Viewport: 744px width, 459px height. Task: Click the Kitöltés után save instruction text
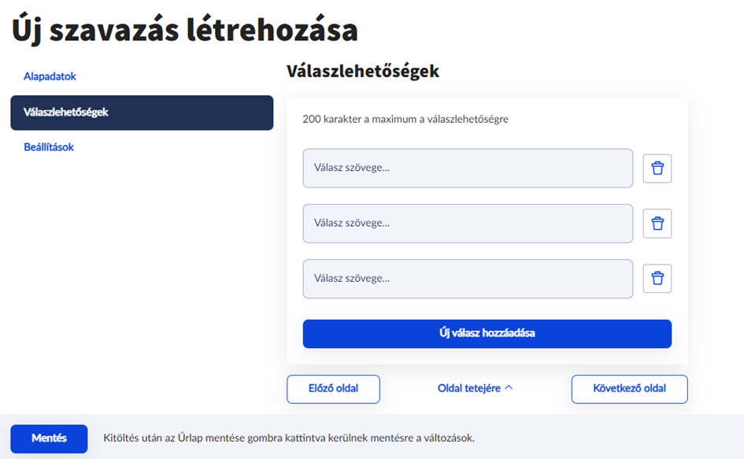click(289, 439)
